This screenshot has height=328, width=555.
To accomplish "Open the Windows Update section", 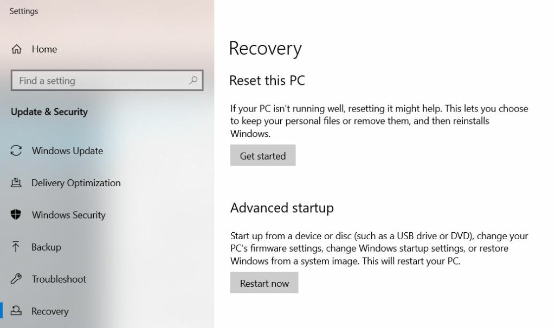I will pyautogui.click(x=67, y=151).
